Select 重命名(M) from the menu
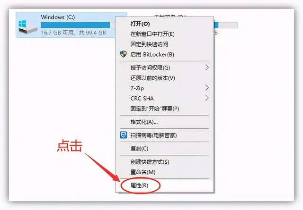This screenshot has width=303, height=210. click(x=164, y=172)
